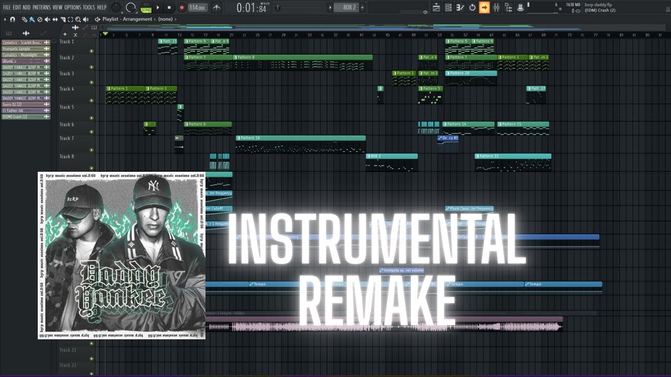This screenshot has width=671, height=377.
Task: Open the TOOLS menu
Action: tap(89, 7)
